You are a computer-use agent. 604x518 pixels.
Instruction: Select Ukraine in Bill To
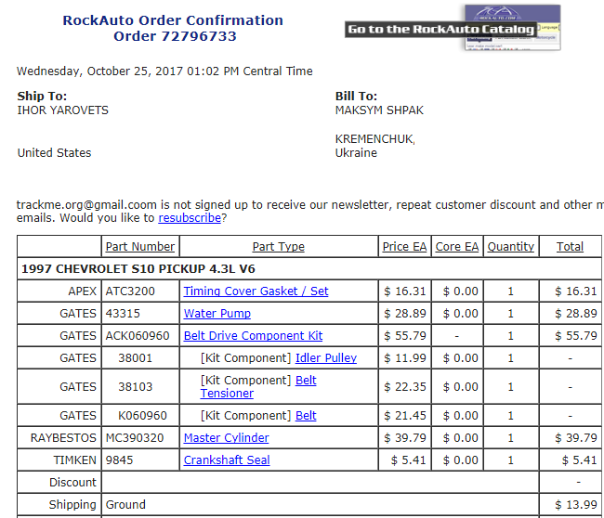pyautogui.click(x=356, y=153)
